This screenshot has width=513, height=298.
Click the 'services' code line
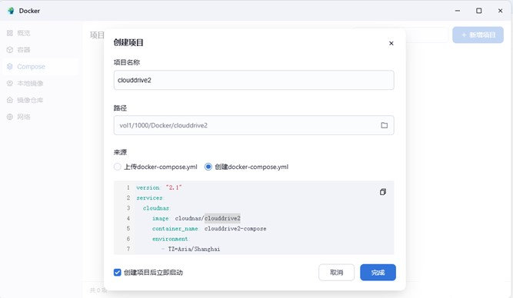(150, 197)
